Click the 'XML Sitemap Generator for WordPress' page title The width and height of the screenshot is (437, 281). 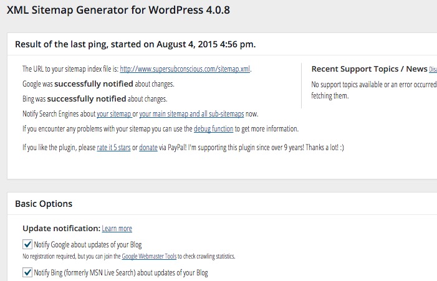click(x=122, y=11)
